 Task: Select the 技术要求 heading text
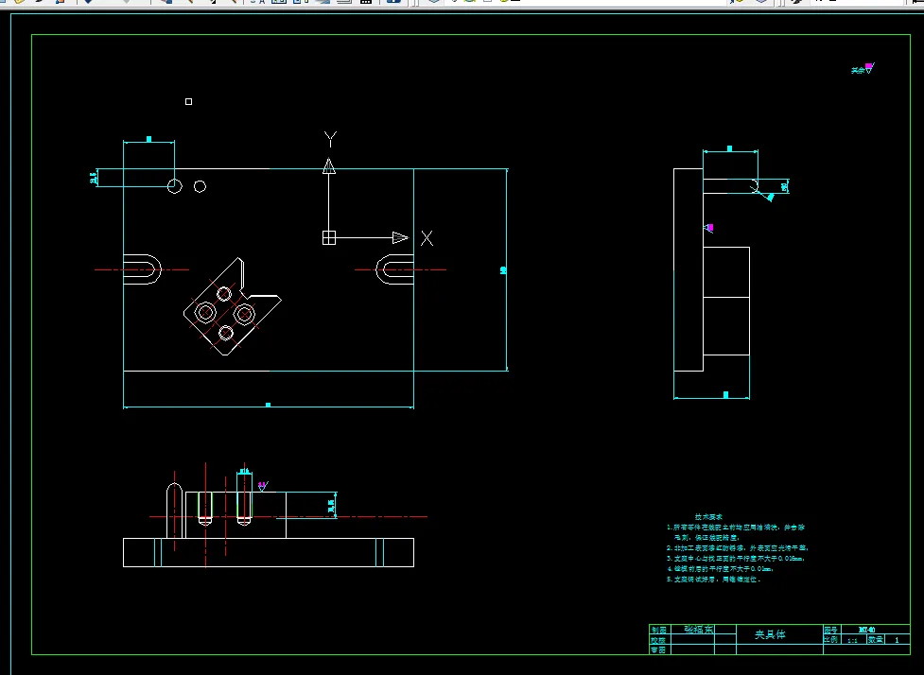(709, 516)
